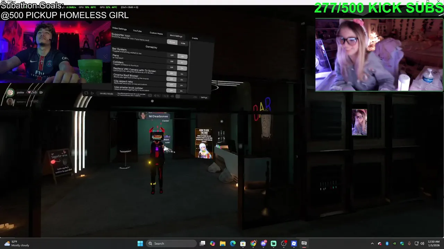Open the volume tray icon

(x=422, y=243)
